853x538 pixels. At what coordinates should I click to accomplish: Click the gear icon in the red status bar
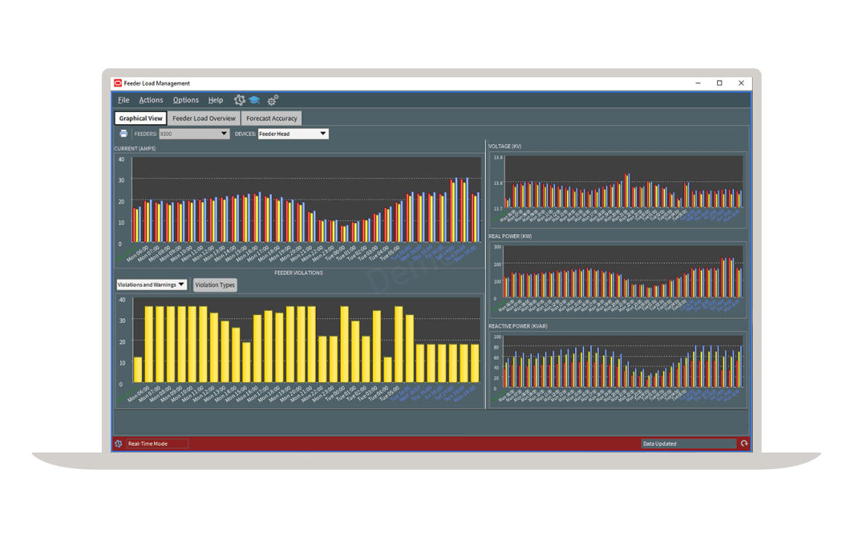[x=119, y=444]
